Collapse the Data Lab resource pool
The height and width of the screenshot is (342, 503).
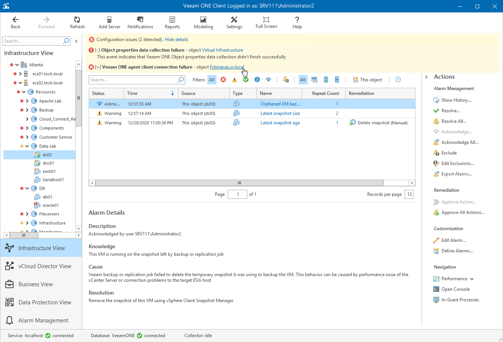27,146
